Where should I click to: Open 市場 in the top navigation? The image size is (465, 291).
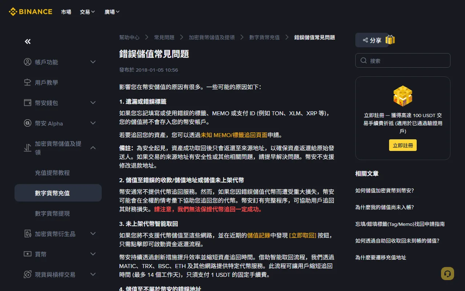pos(66,12)
